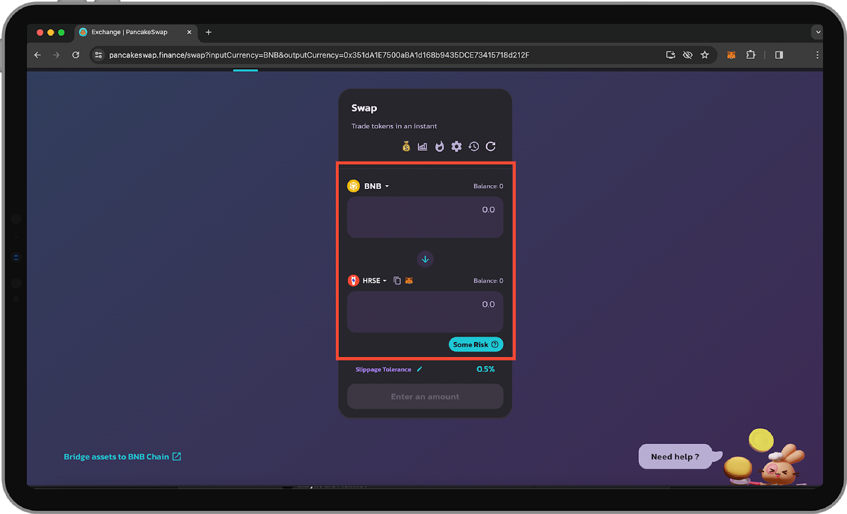Click the crossed-out eye tracking protection icon

688,55
